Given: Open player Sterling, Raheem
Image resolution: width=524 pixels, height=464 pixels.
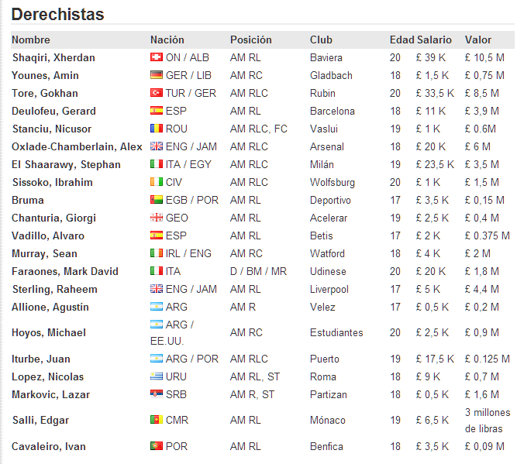Looking at the screenshot, I should pos(55,289).
